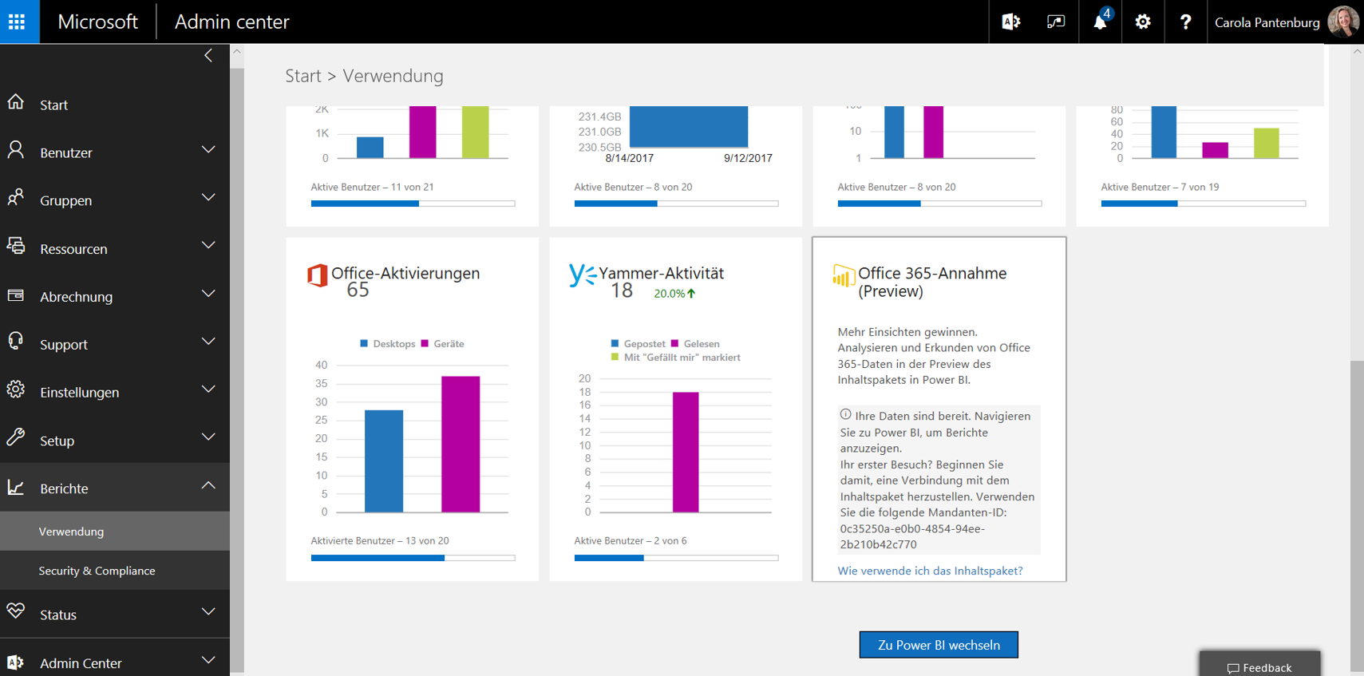This screenshot has width=1364, height=676.
Task: Click the Status heart icon
Action: click(x=16, y=612)
